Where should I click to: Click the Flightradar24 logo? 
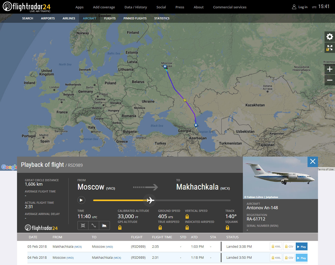coord(26,7)
